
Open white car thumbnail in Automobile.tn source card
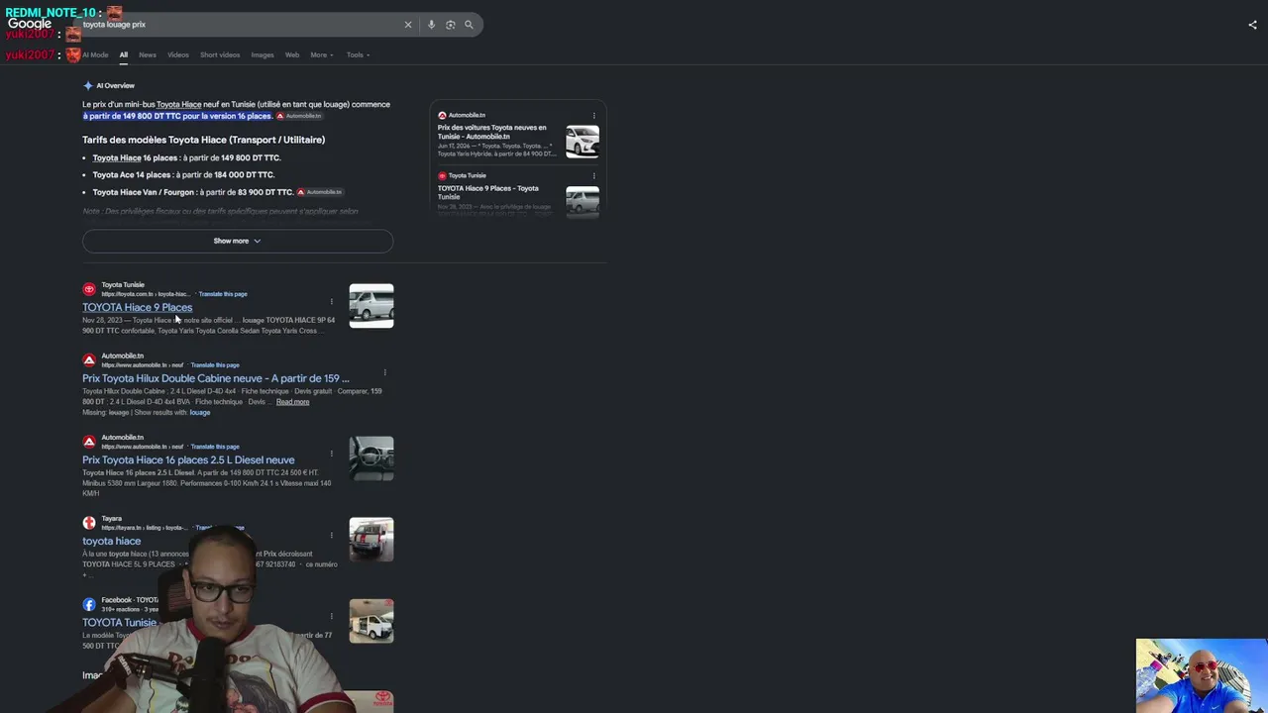[x=582, y=142]
